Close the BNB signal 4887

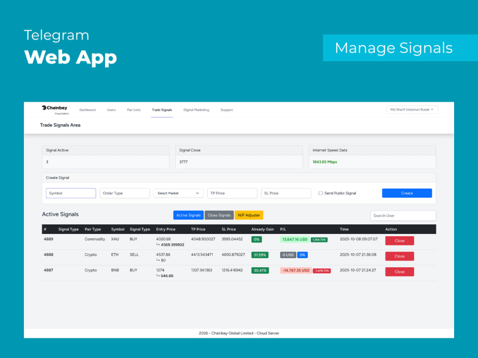[x=400, y=272]
